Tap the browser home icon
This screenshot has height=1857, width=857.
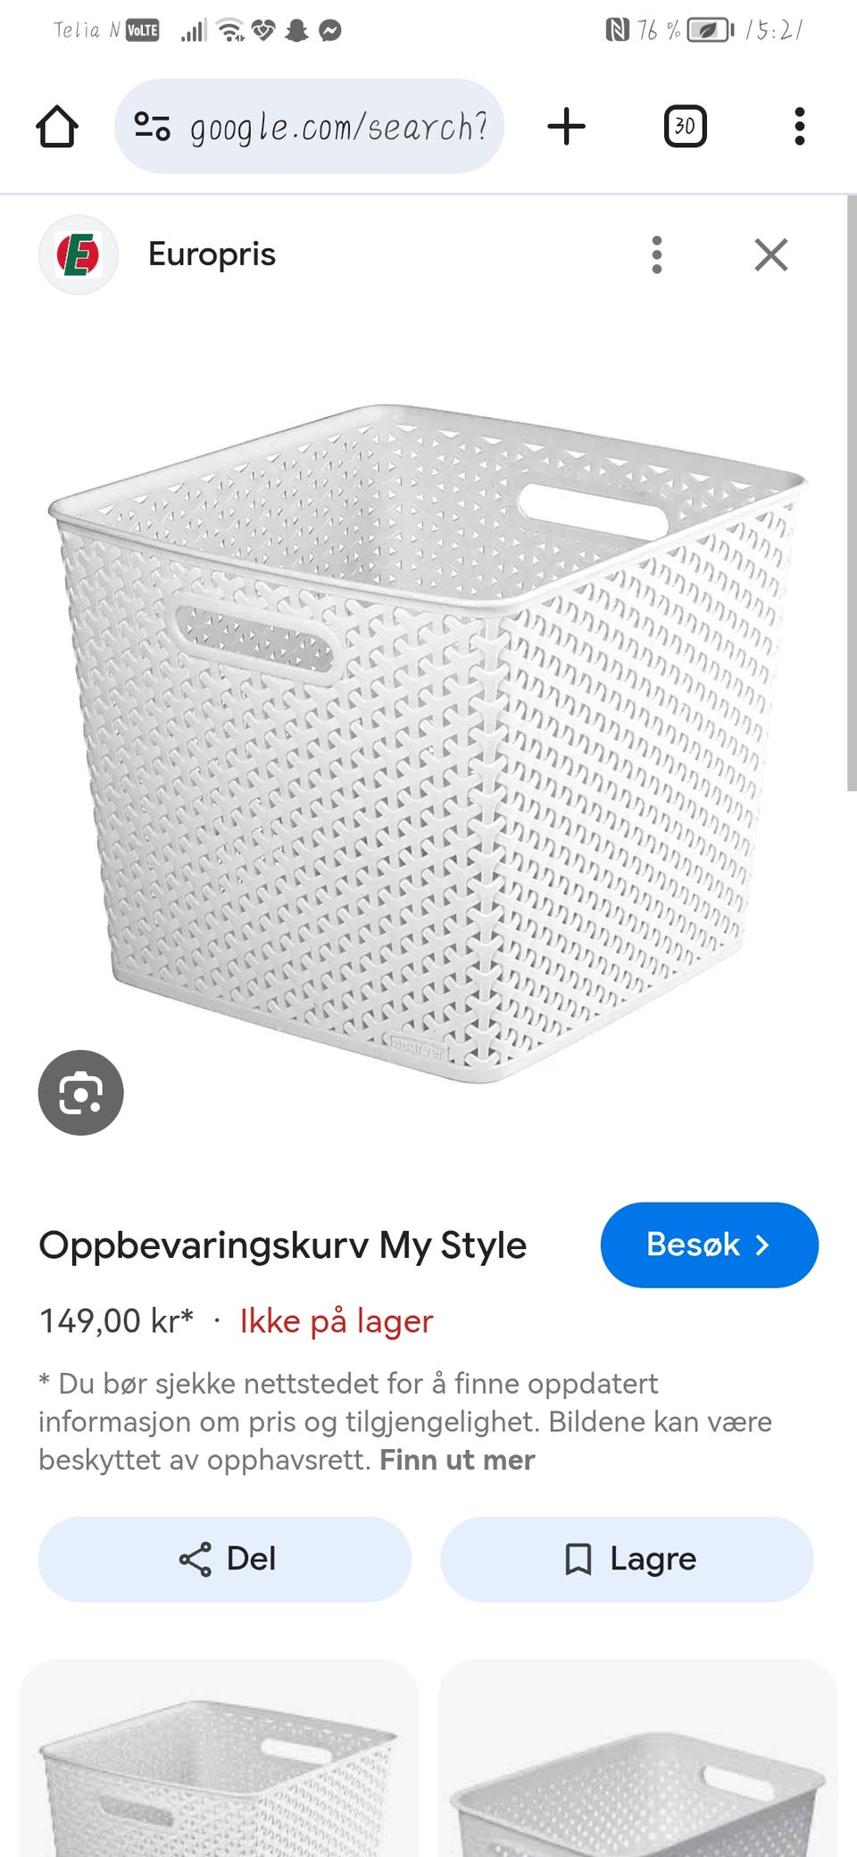(57, 126)
